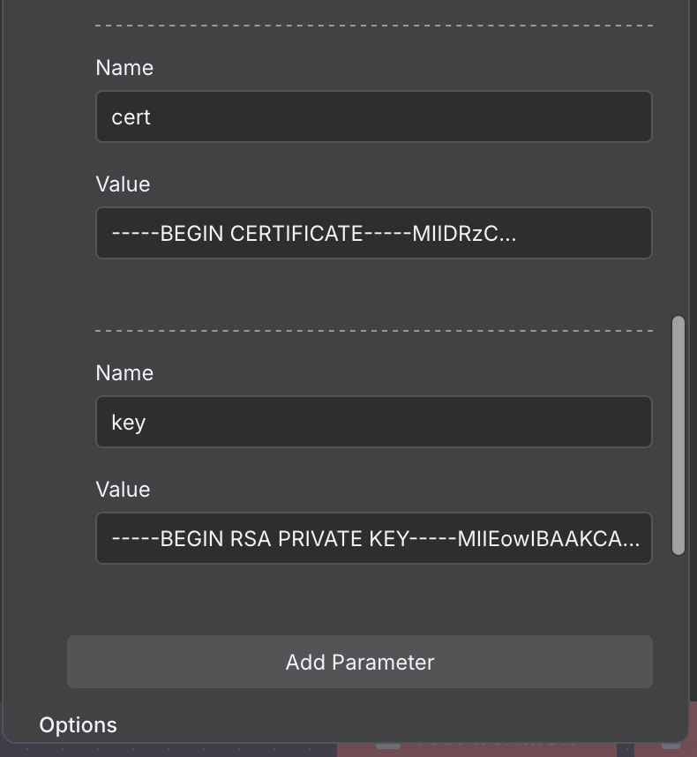The height and width of the screenshot is (757, 697).
Task: Click the Value label above the certificate
Action: tap(123, 184)
